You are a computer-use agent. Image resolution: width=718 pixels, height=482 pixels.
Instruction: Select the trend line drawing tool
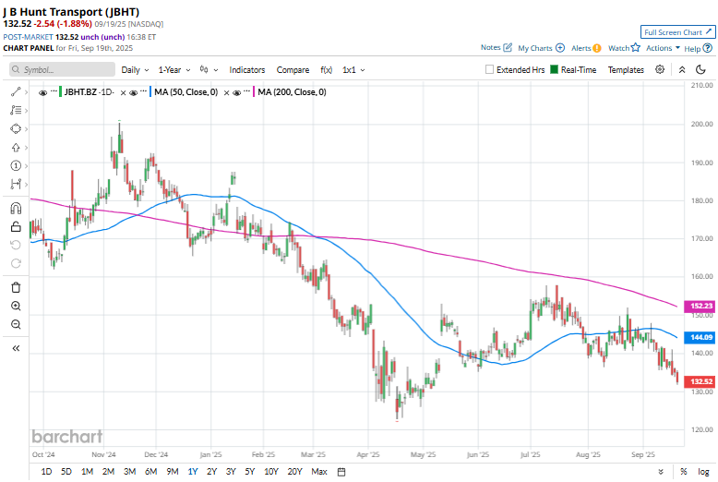(16, 91)
